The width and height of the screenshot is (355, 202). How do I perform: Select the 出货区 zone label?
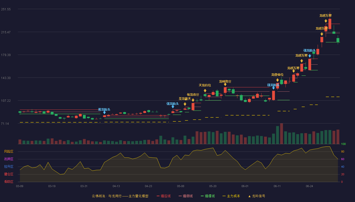tap(9, 159)
